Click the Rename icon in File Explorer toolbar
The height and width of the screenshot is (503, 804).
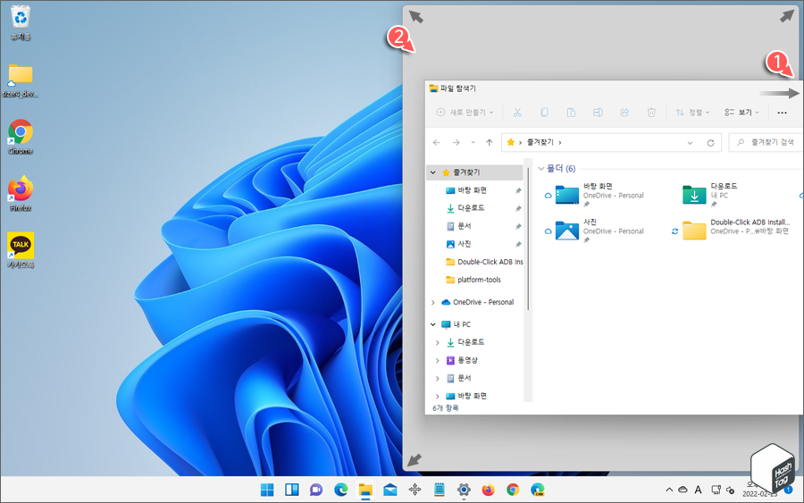(x=598, y=113)
